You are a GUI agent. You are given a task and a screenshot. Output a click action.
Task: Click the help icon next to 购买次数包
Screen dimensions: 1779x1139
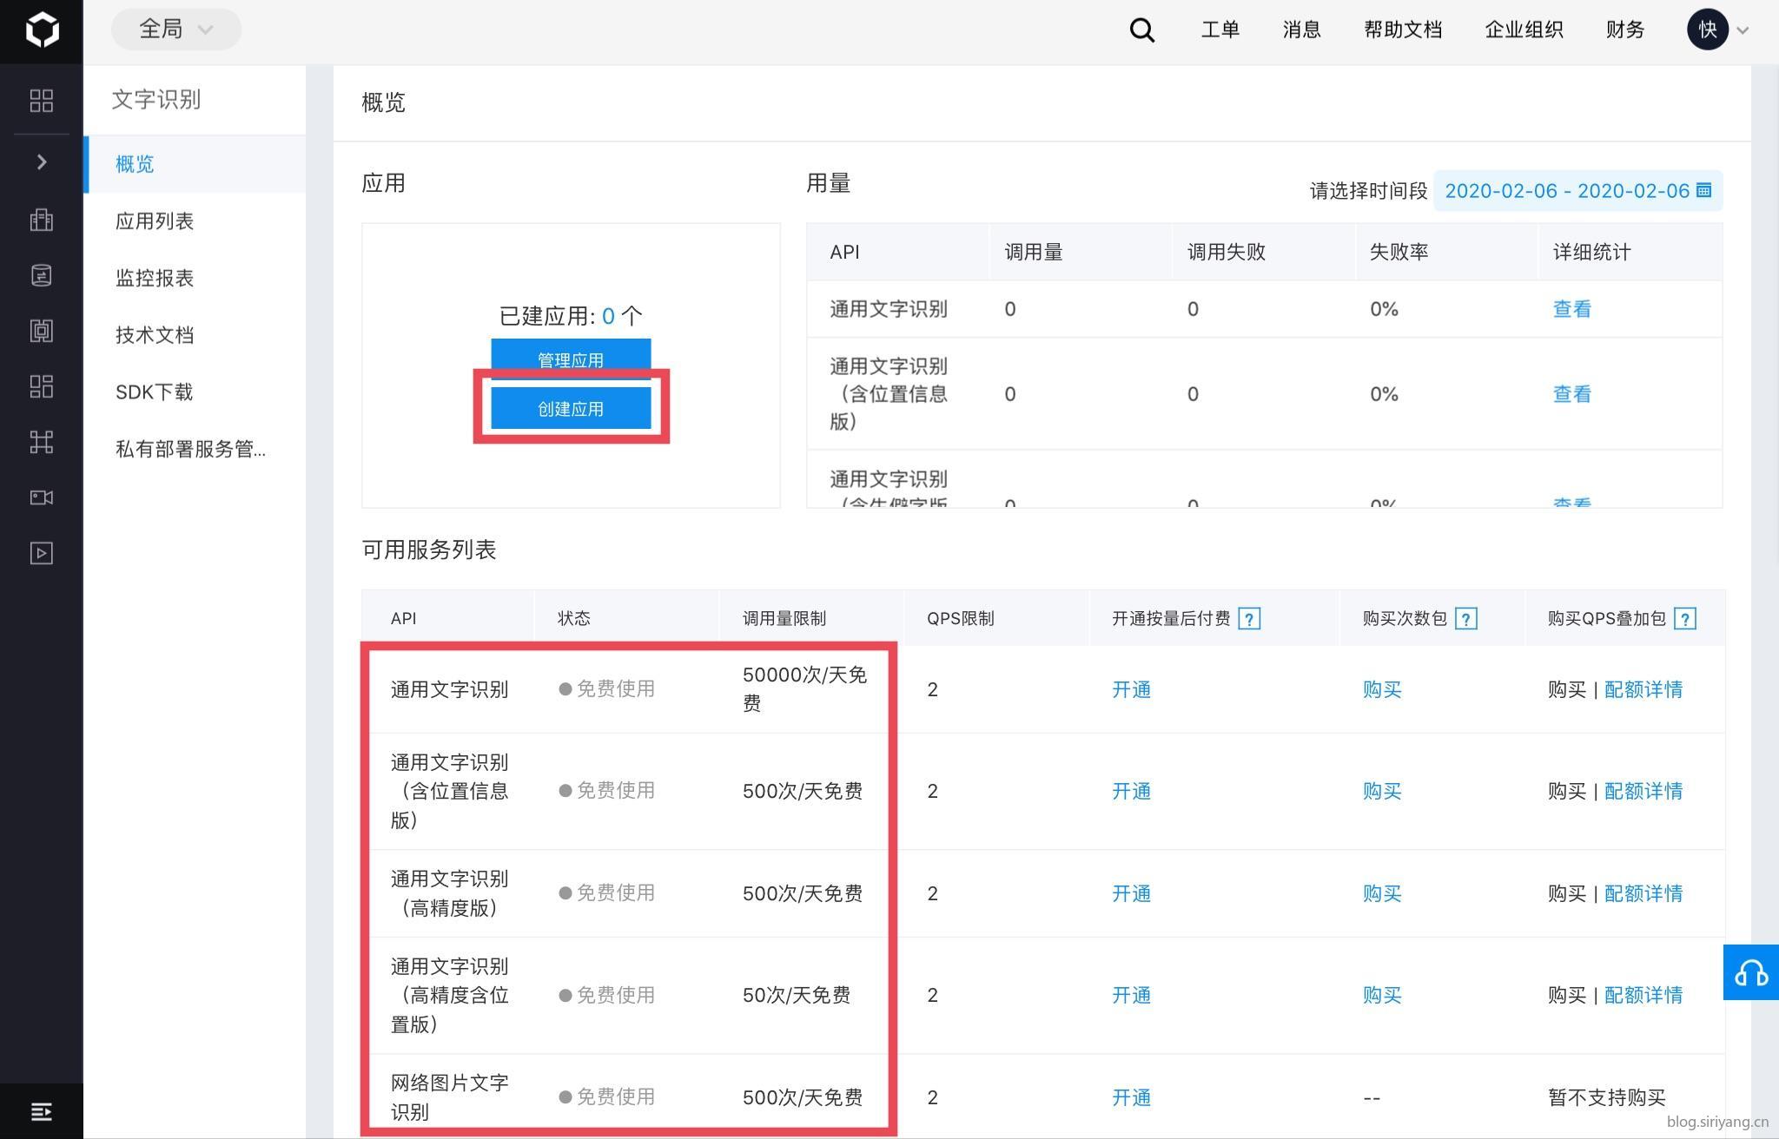[1465, 619]
